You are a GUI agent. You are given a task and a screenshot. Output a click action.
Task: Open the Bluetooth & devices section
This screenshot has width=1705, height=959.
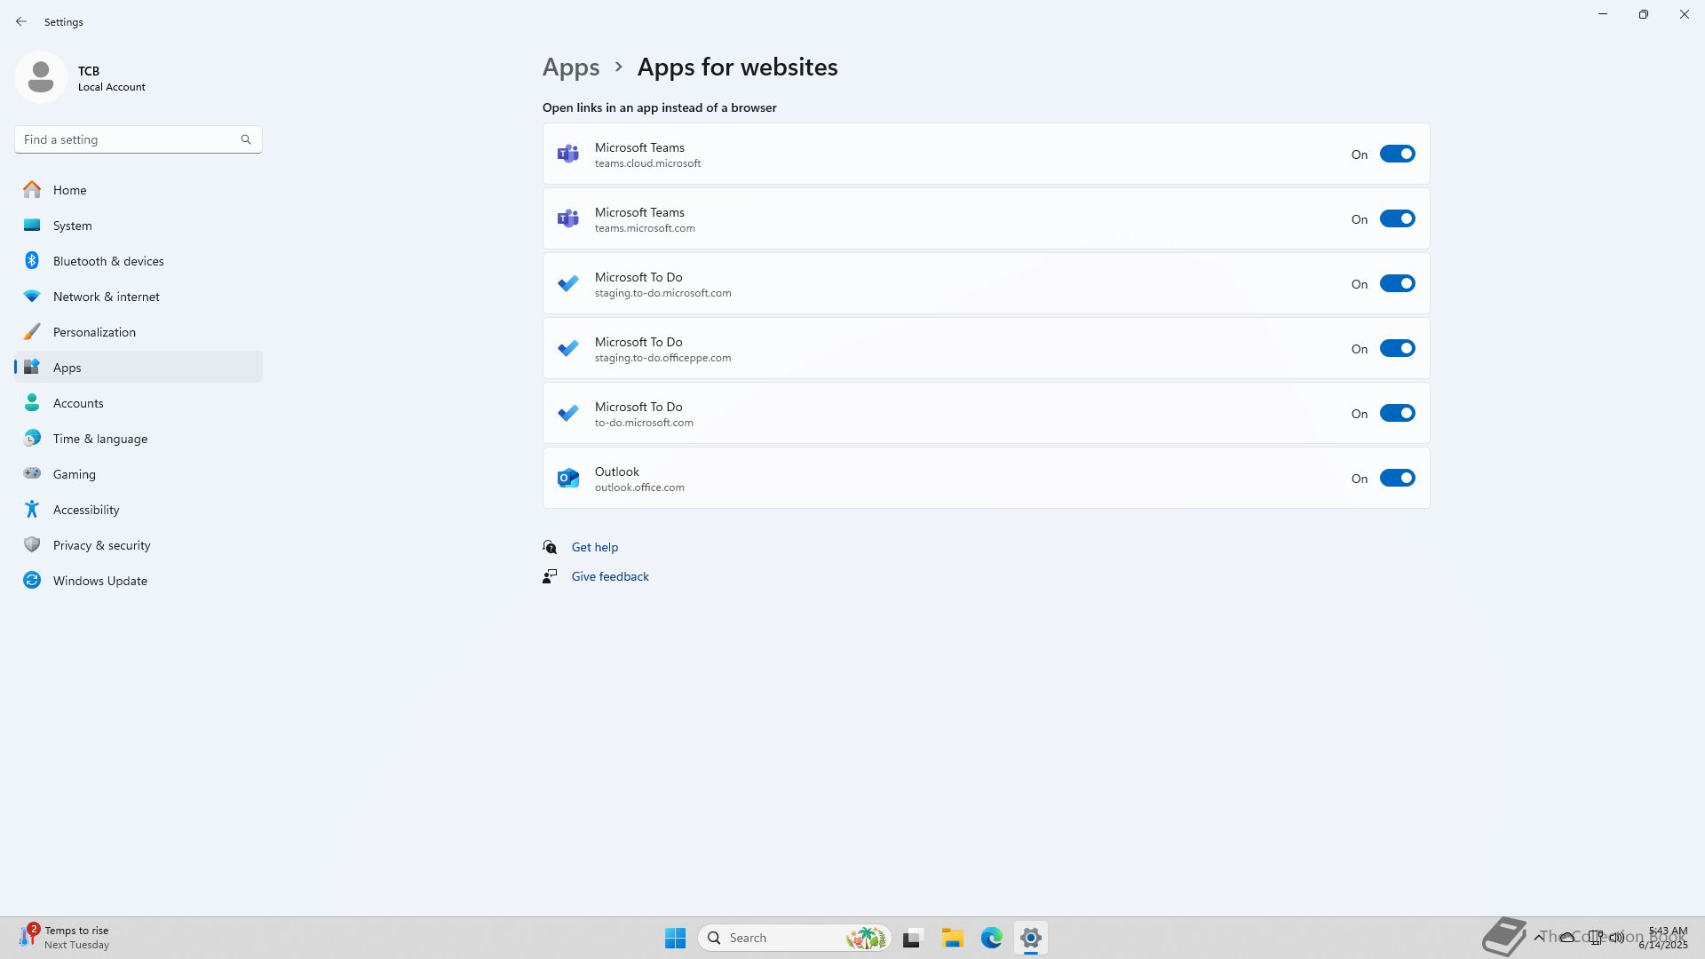point(108,261)
